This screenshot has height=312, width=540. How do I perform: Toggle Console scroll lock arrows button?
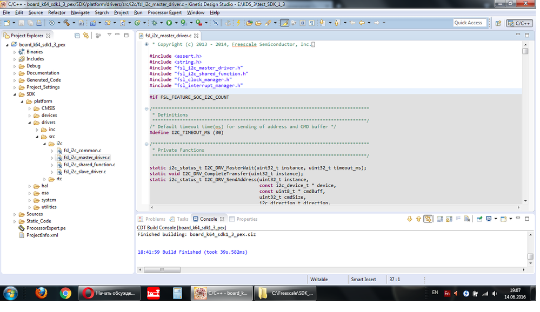428,219
